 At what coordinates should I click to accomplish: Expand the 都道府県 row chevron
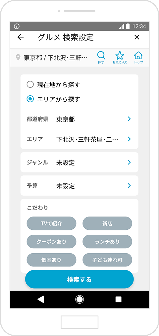[129, 119]
